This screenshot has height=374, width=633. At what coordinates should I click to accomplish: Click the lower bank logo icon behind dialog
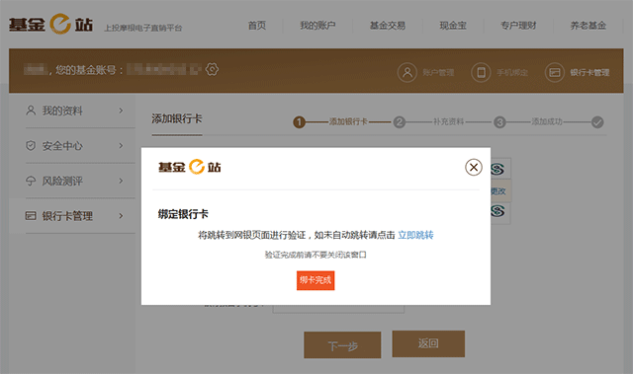click(497, 210)
